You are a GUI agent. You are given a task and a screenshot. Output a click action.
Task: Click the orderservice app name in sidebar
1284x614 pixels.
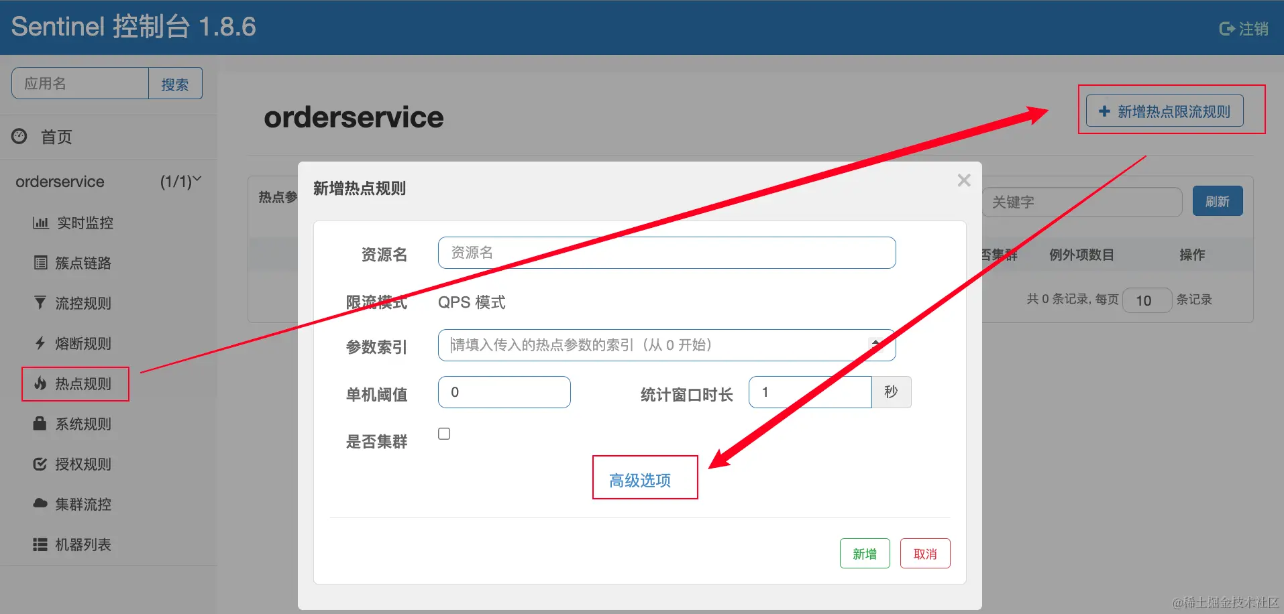pos(60,182)
